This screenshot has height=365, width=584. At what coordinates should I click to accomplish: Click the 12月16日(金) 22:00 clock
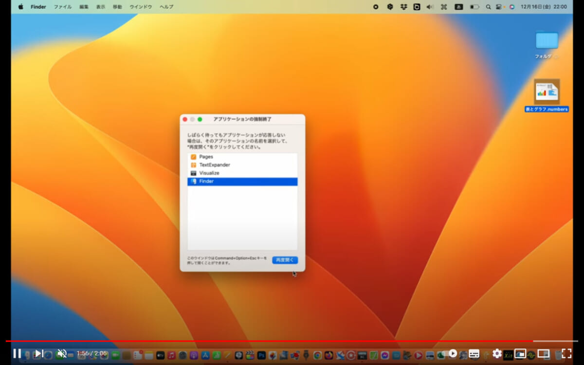[544, 7]
